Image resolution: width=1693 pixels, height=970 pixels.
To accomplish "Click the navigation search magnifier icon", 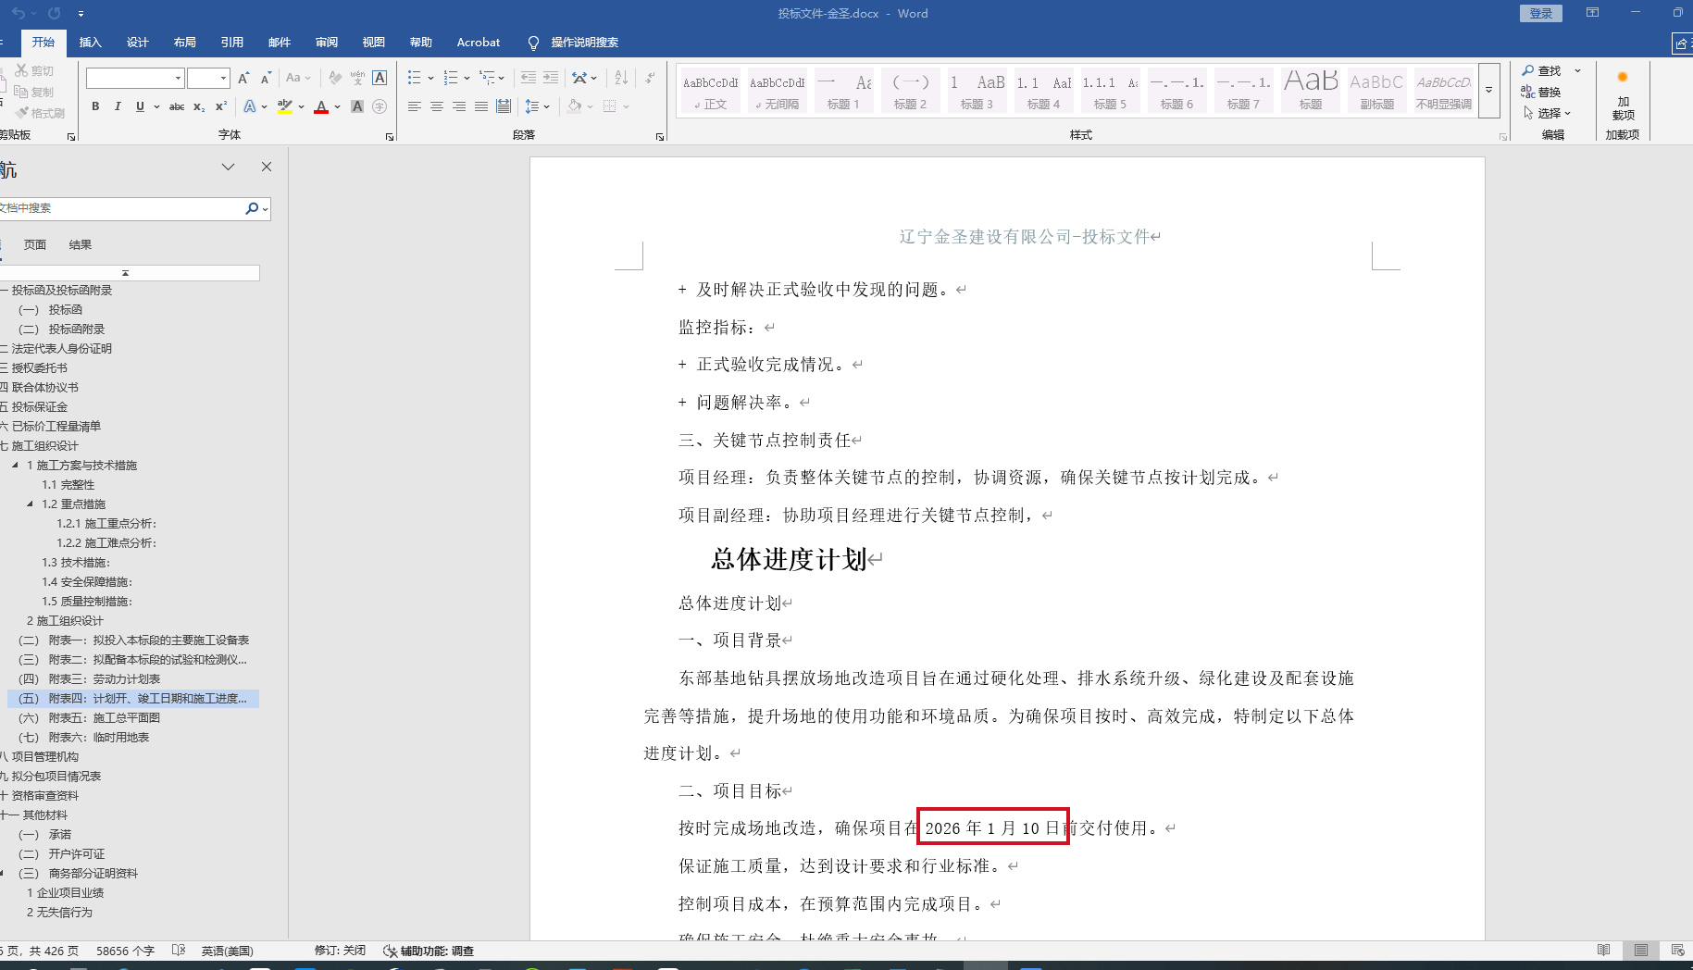I will (252, 209).
